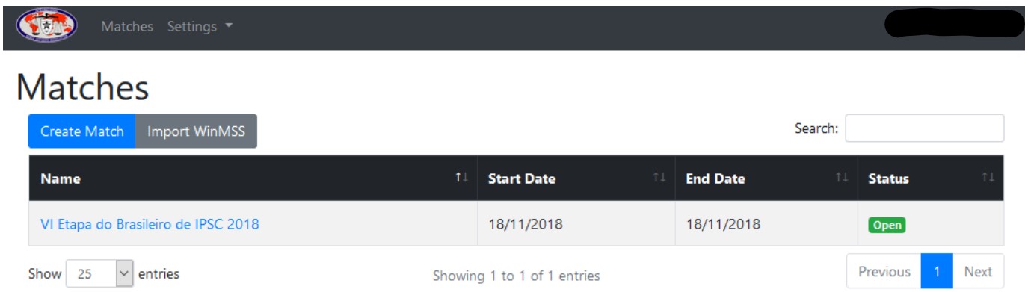1028x292 pixels.
Task: Go to Previous page
Action: [884, 272]
